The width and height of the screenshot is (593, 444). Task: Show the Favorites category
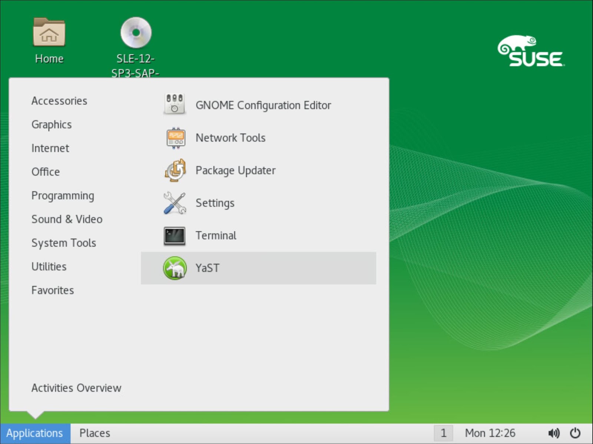tap(53, 290)
